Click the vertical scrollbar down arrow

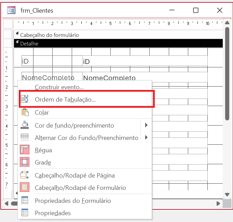coord(227,195)
